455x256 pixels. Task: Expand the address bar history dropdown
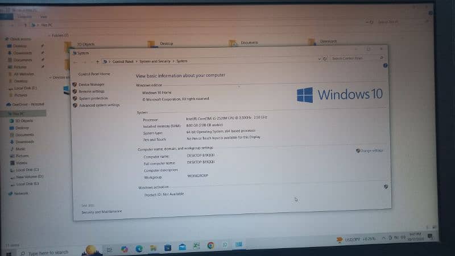[x=318, y=58]
